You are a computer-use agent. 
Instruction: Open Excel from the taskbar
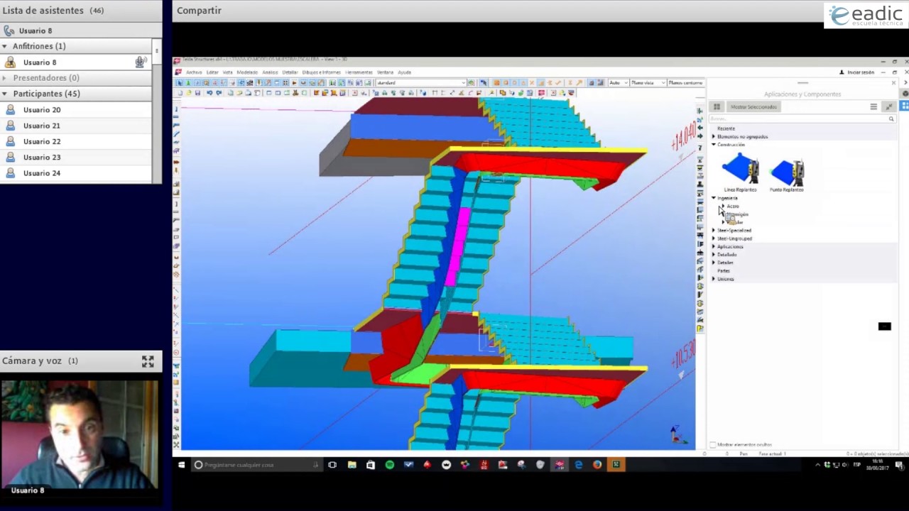click(616, 465)
